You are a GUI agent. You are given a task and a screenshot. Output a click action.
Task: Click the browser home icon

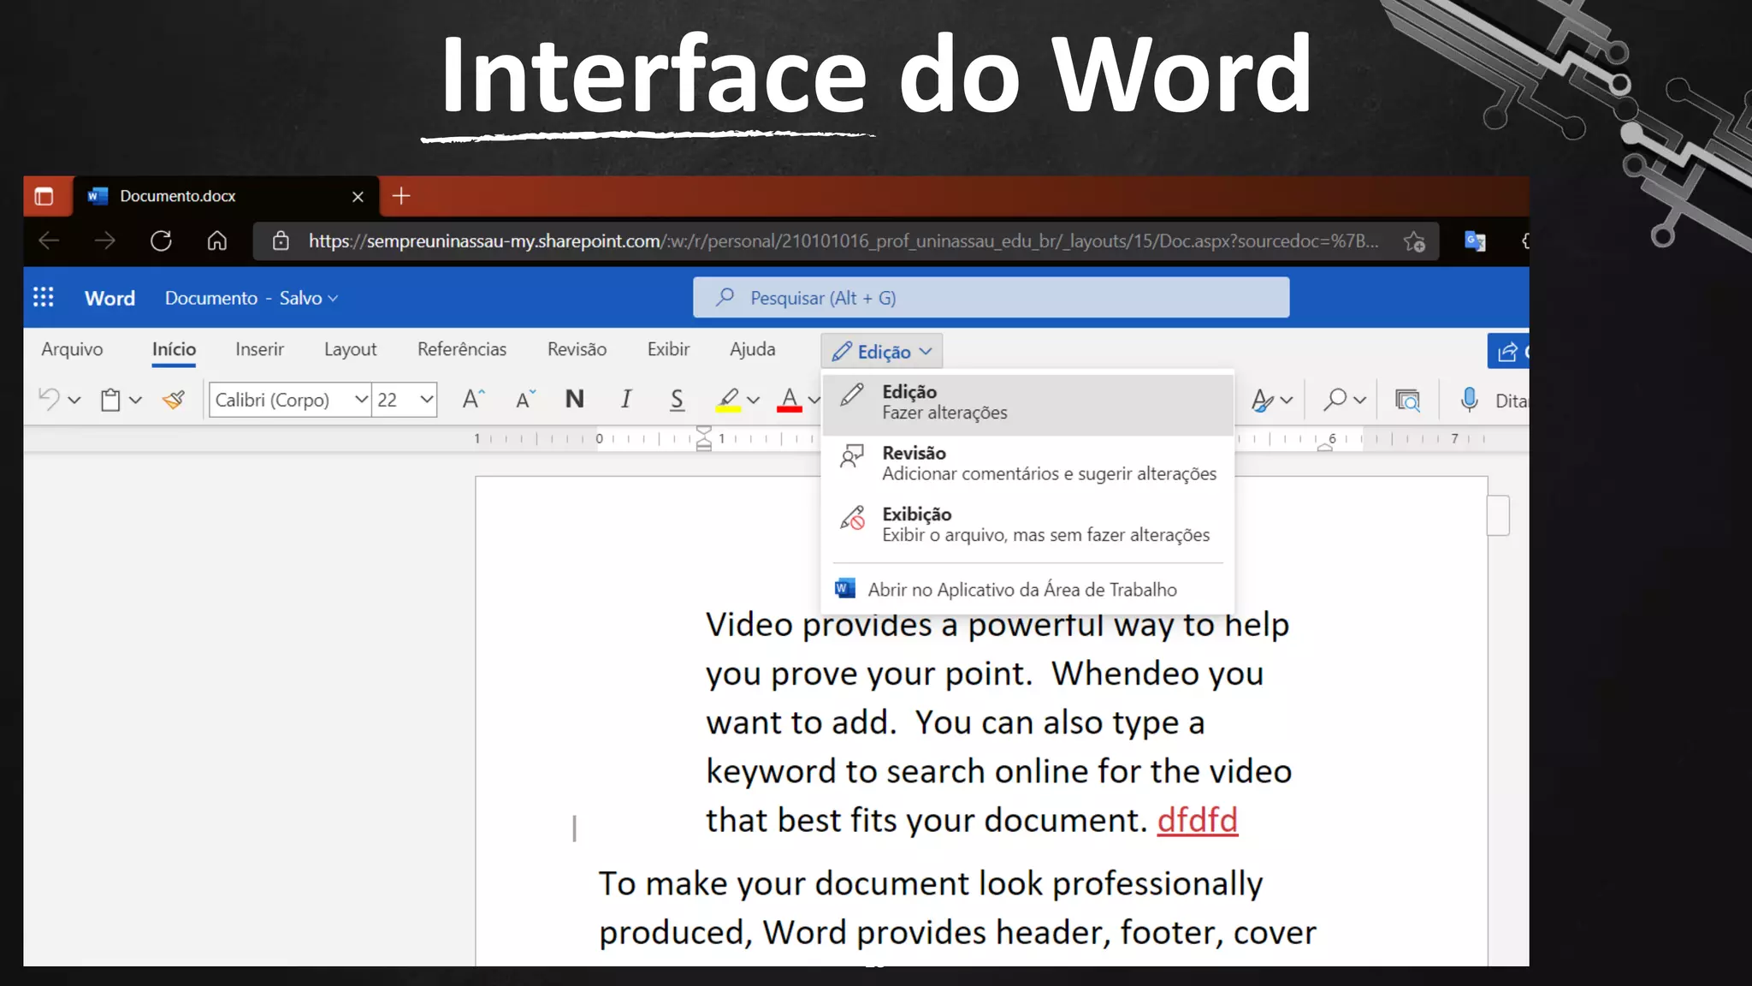217,241
